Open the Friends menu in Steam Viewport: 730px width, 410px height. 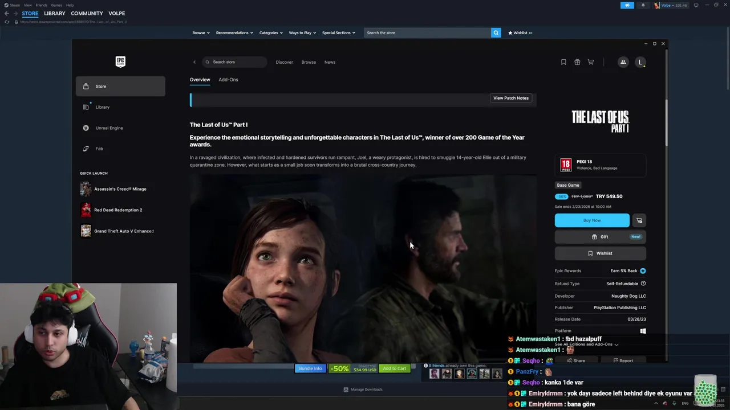click(x=42, y=5)
